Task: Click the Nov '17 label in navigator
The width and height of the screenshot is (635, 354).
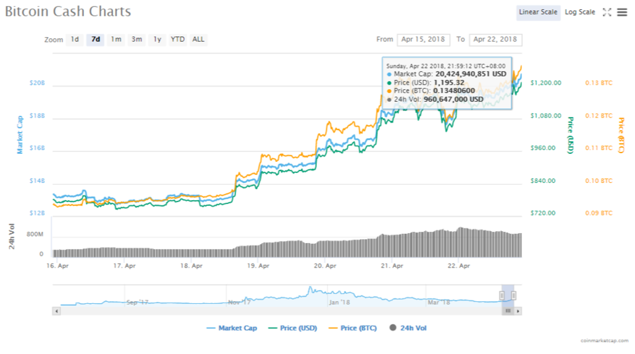Action: [x=239, y=302]
